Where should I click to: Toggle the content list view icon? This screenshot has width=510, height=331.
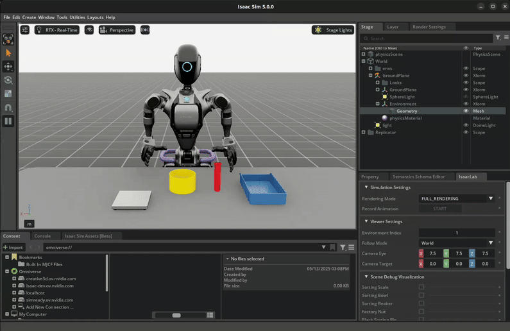(x=210, y=315)
